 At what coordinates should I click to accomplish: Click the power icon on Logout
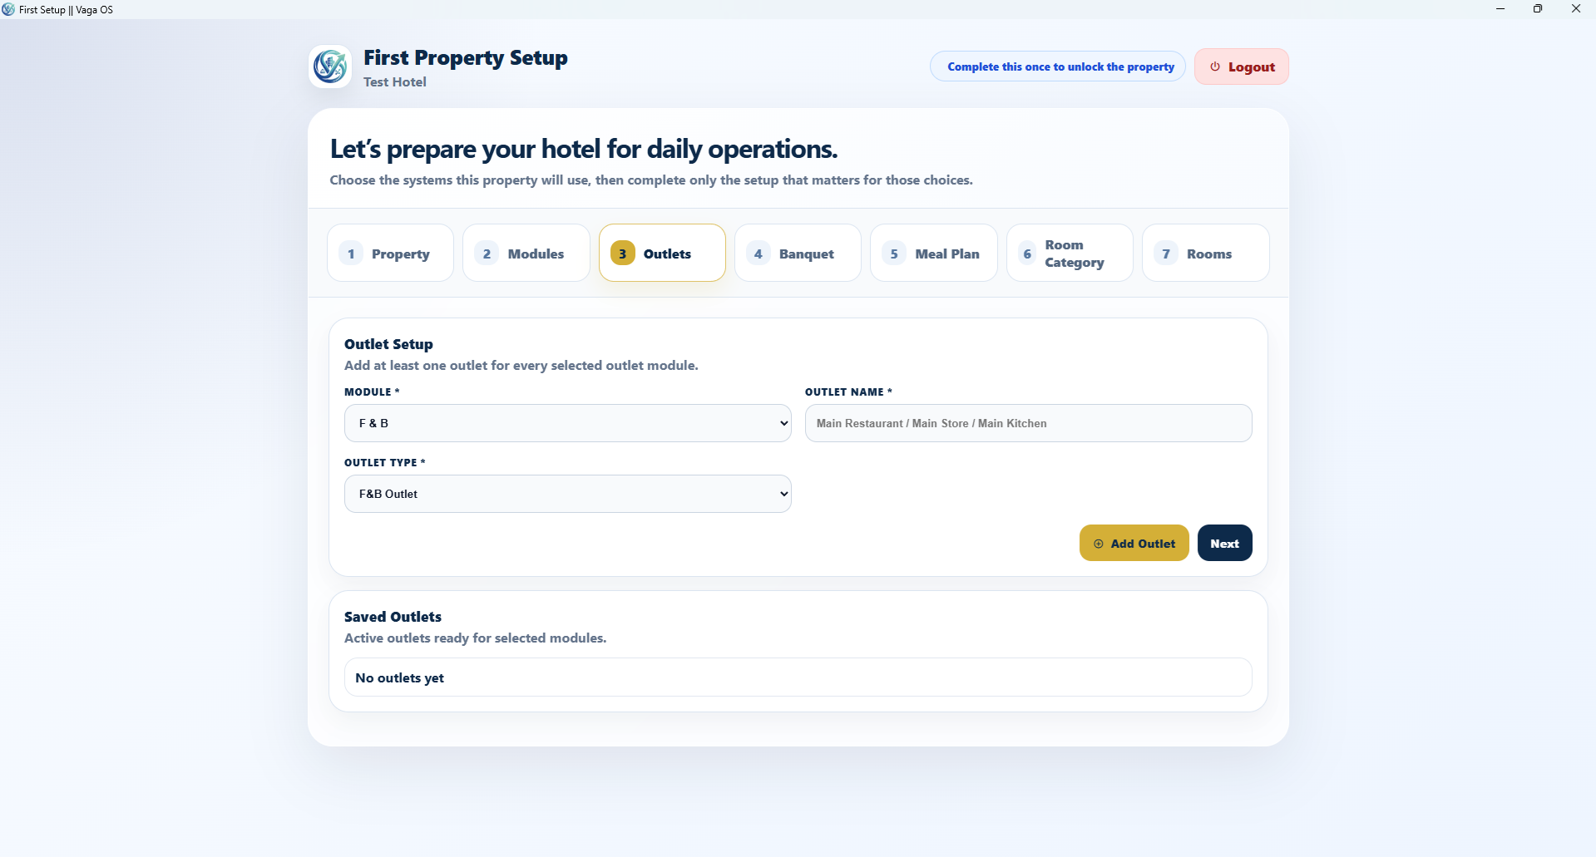[x=1215, y=66]
